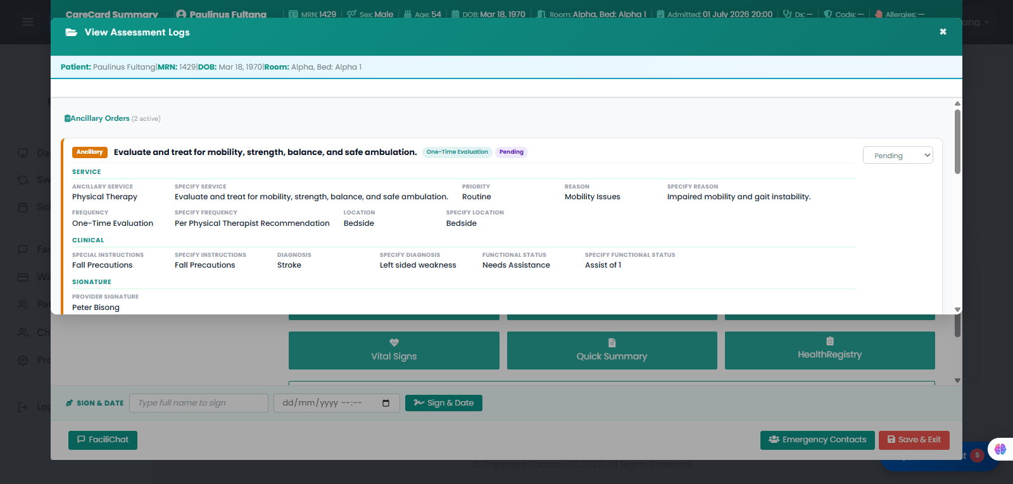Click the orange Ancillary tag
Screen dimensions: 1013x484
coord(90,152)
